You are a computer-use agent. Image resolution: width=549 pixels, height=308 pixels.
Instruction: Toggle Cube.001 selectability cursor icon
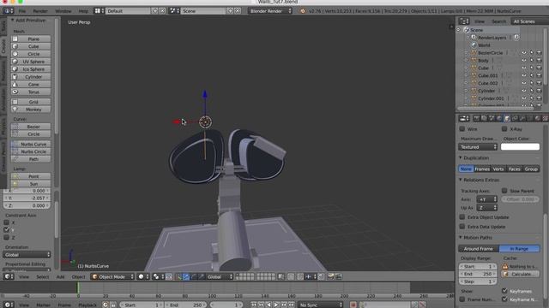[532, 75]
